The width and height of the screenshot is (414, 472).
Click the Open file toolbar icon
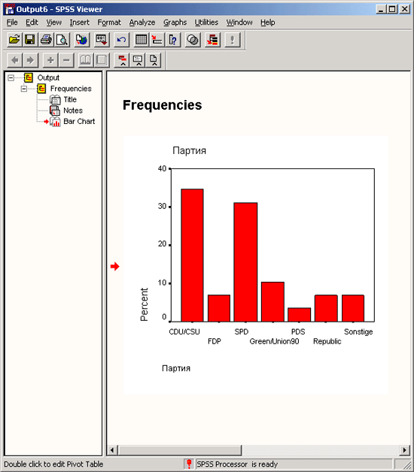coord(14,40)
